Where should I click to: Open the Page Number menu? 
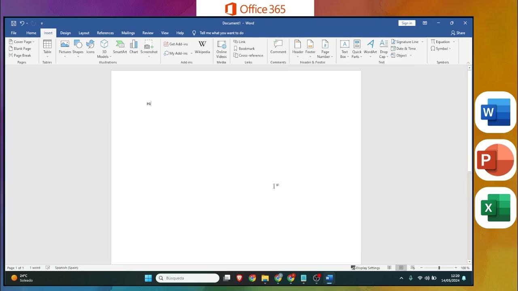pyautogui.click(x=325, y=49)
